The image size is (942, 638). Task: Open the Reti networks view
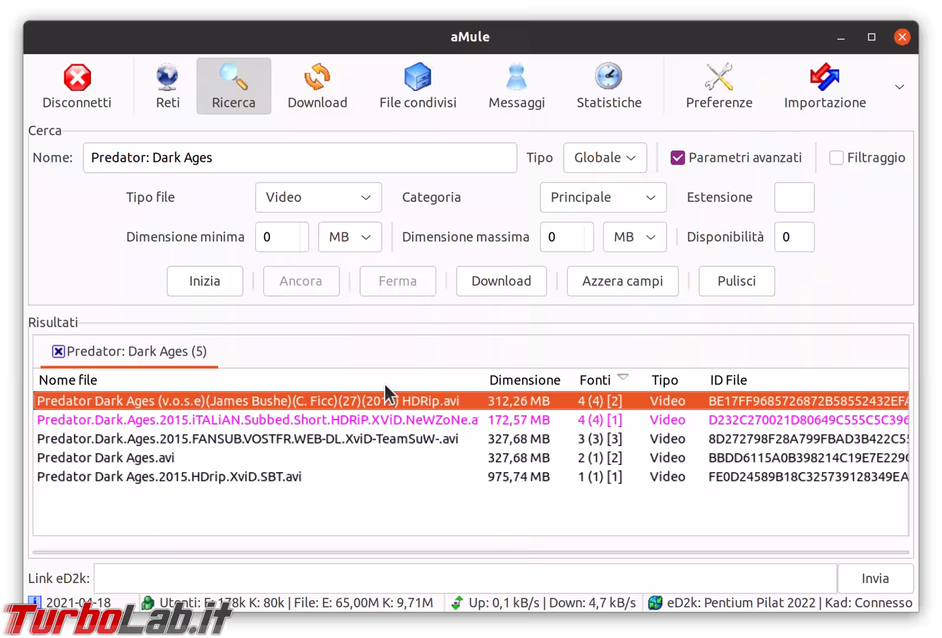click(x=168, y=86)
